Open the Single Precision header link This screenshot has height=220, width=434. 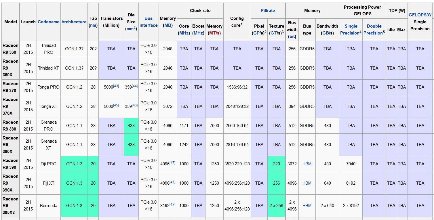[350, 30]
